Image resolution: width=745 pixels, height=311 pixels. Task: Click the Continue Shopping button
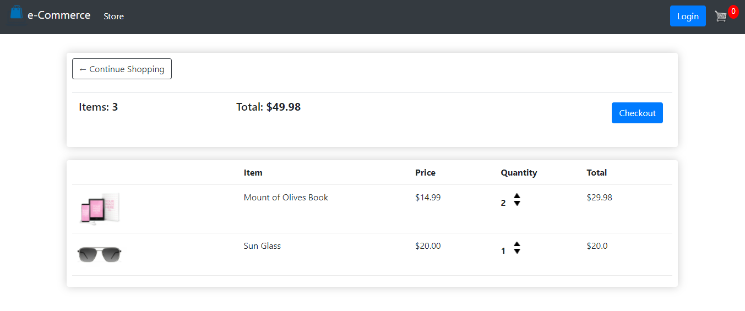(122, 69)
